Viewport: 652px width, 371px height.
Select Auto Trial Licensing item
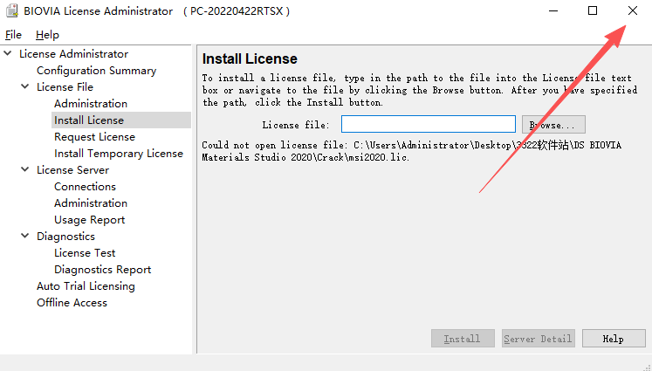pos(86,286)
